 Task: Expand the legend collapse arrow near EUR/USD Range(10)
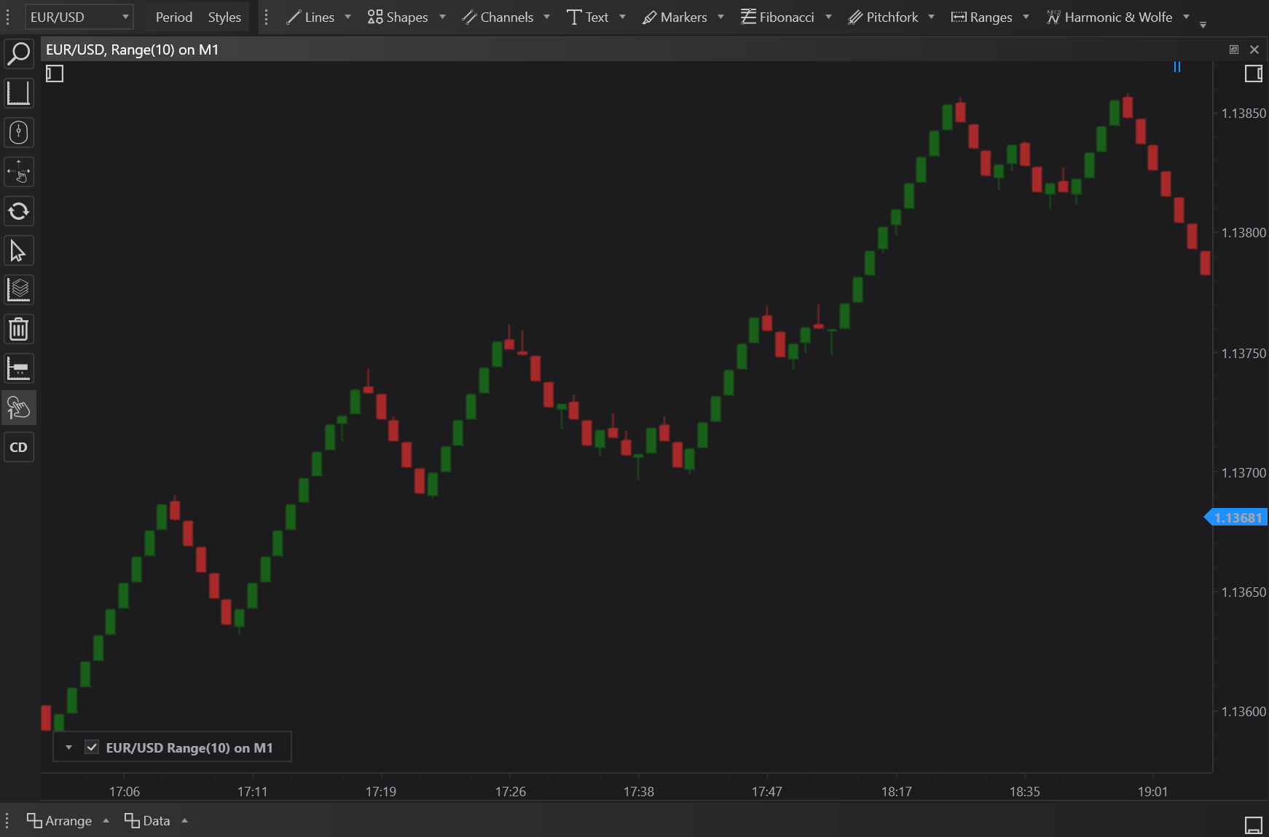click(x=68, y=747)
